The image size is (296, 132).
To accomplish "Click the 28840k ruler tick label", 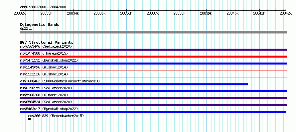I will 233,13.
